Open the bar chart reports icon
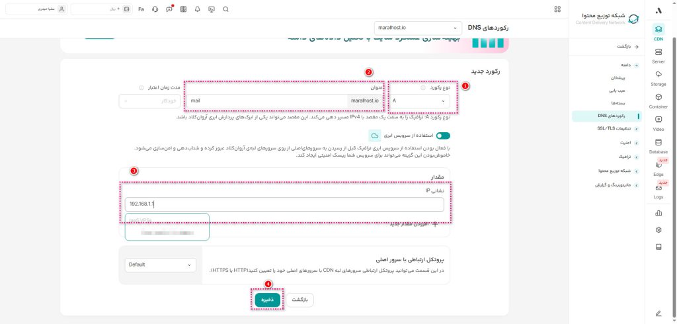Screen dimensions: 677x324 pyautogui.click(x=658, y=212)
